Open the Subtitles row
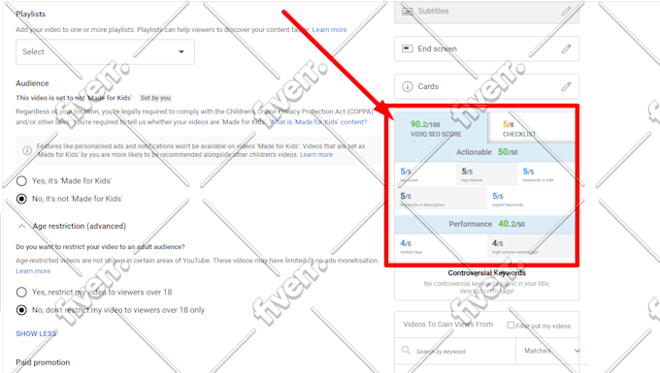660x373 pixels. coord(486,12)
